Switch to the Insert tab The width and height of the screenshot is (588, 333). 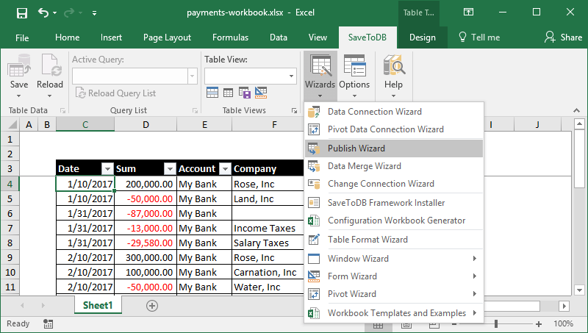pos(112,37)
